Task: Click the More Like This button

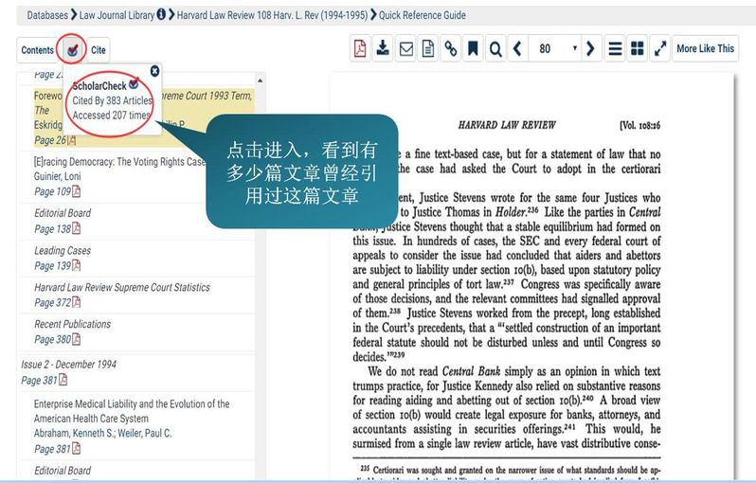Action: pyautogui.click(x=705, y=49)
